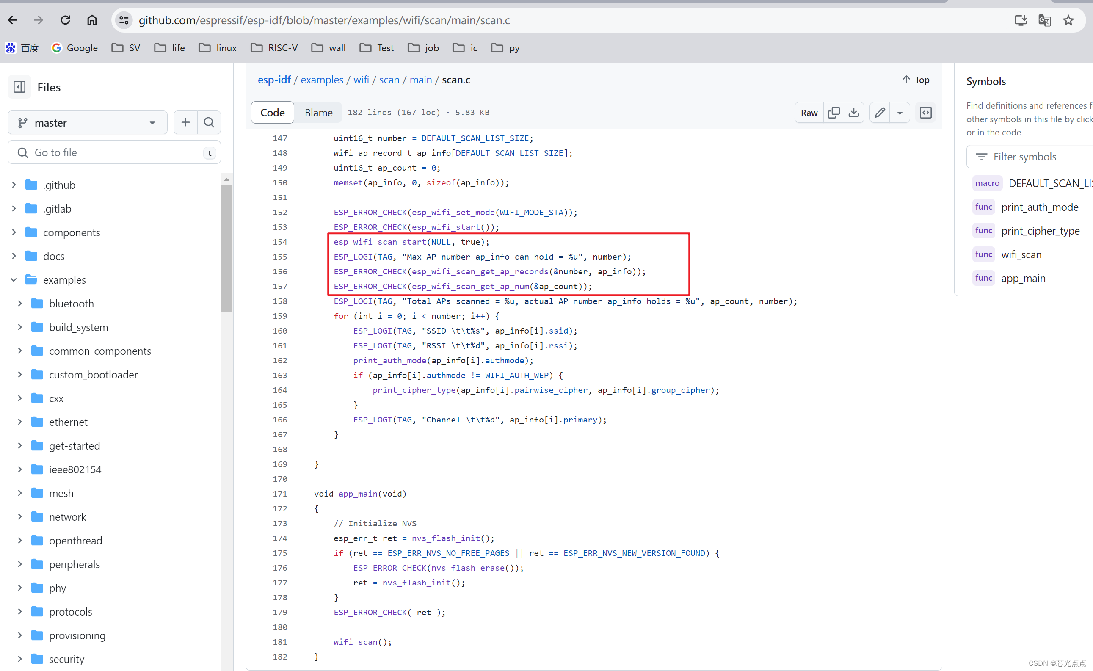Search files magnifier icon in sidebar
The height and width of the screenshot is (671, 1093).
click(209, 122)
